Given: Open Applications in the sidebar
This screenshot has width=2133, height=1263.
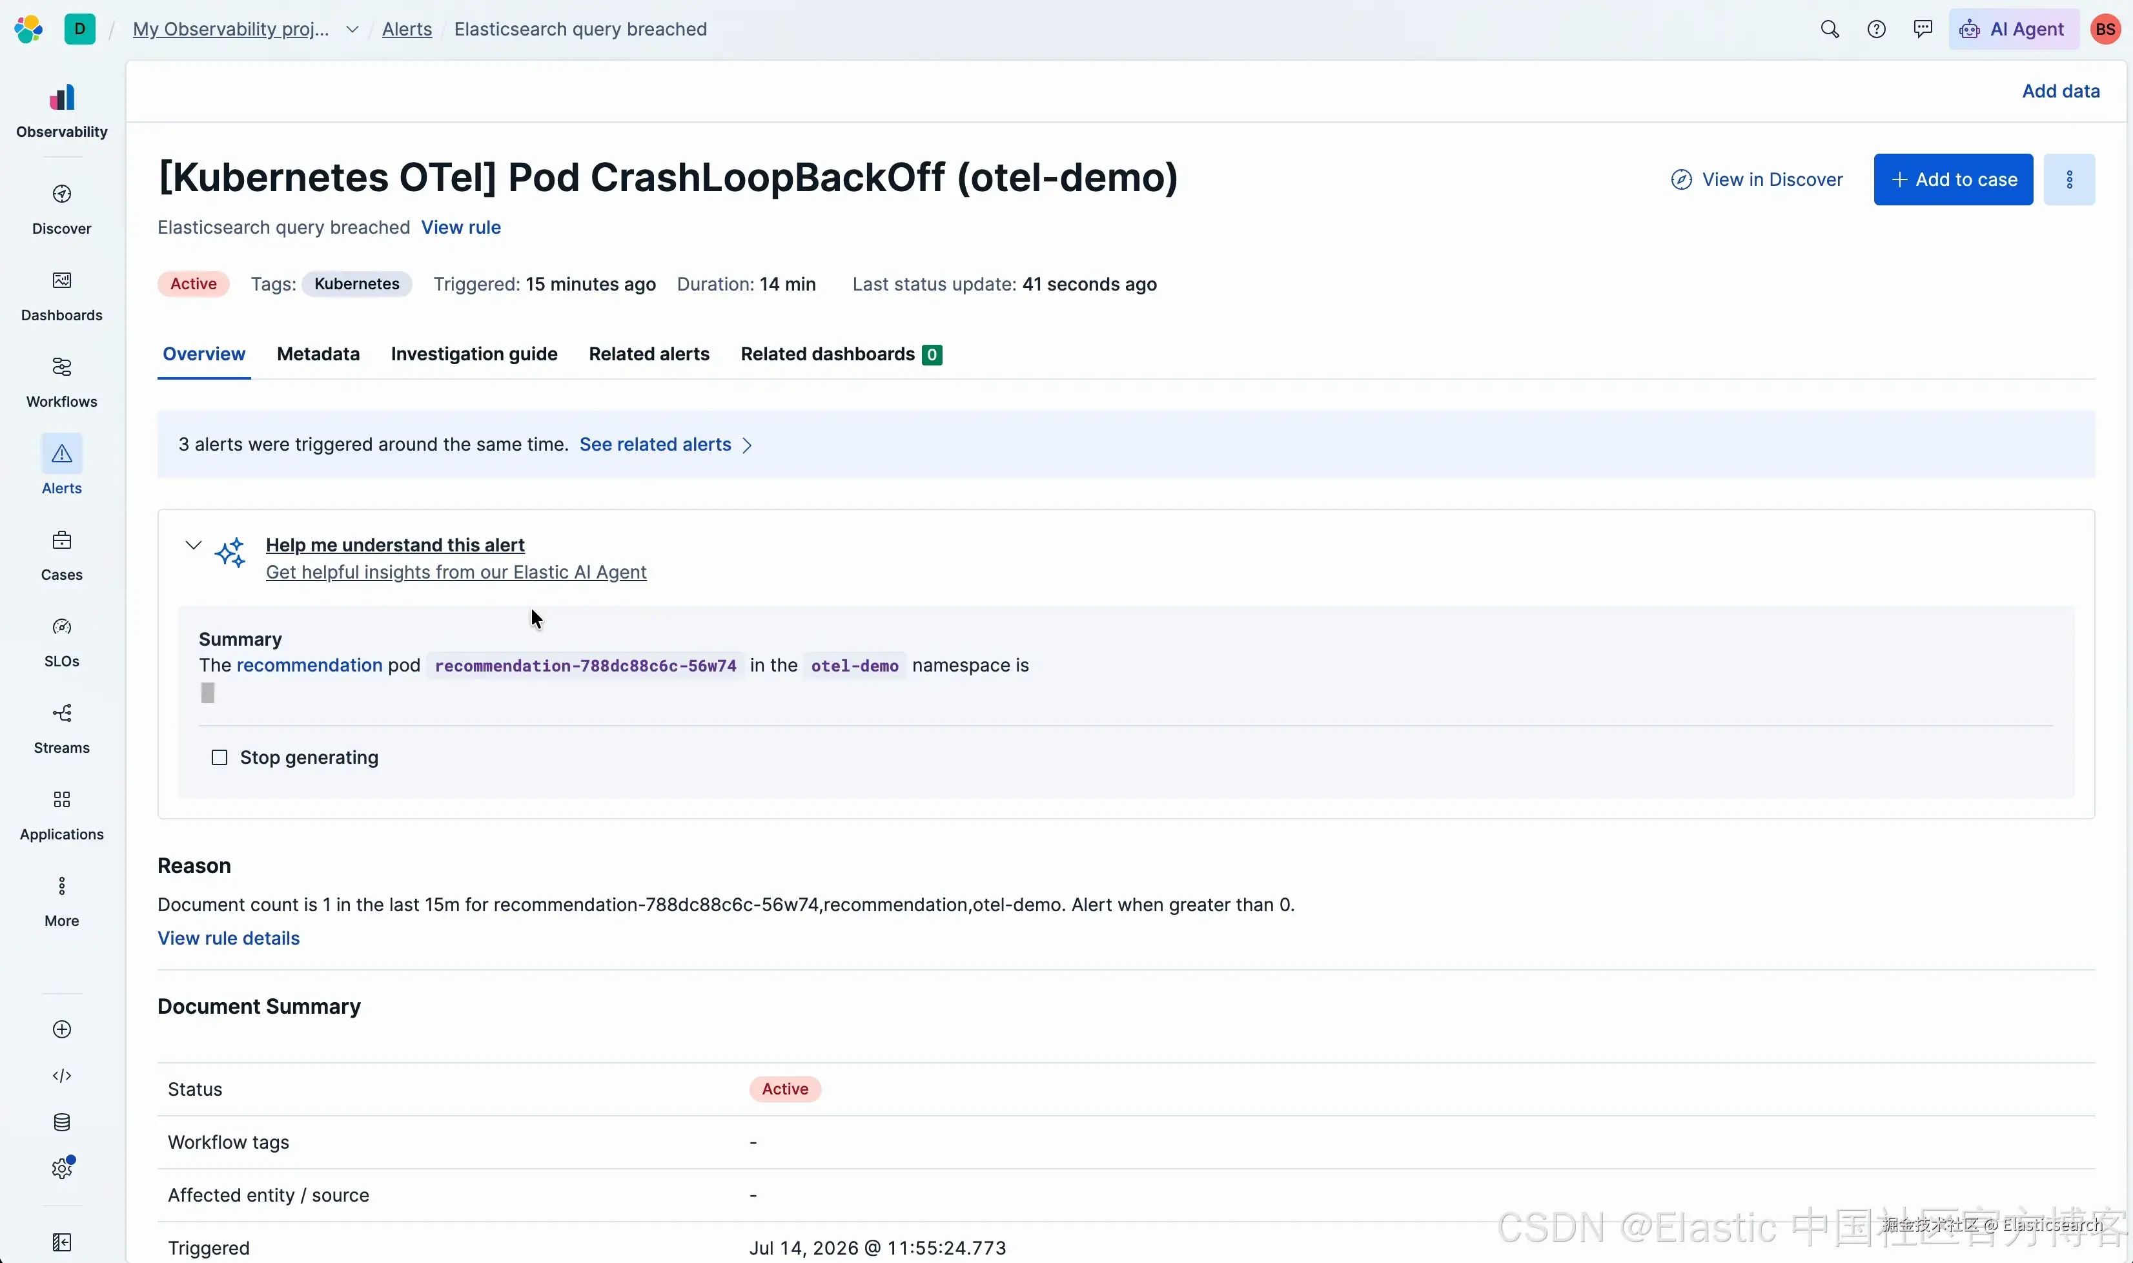Looking at the screenshot, I should click(62, 816).
